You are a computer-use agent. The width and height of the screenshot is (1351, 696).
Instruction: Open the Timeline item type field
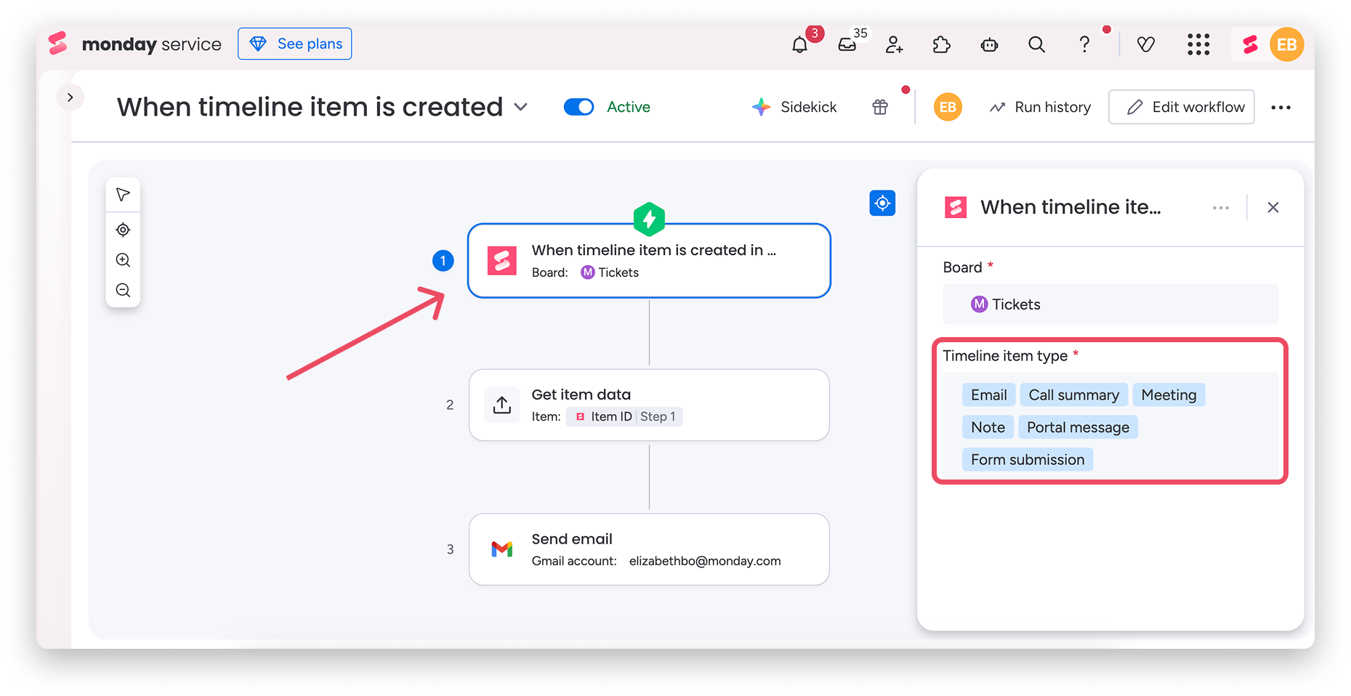click(1110, 426)
